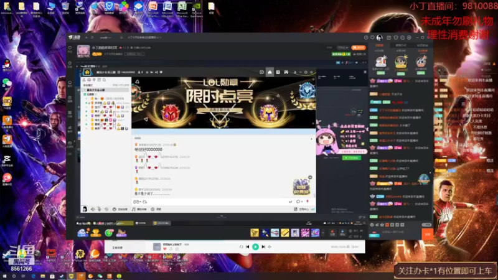The width and height of the screenshot is (498, 280).
Task: Open the font options dropdown in the YY chat input
Action: pyautogui.click(x=137, y=202)
